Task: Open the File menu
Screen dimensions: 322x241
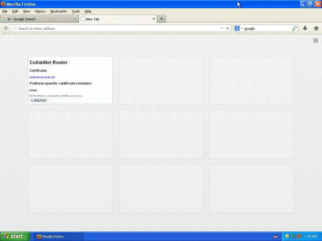Action: coord(5,11)
